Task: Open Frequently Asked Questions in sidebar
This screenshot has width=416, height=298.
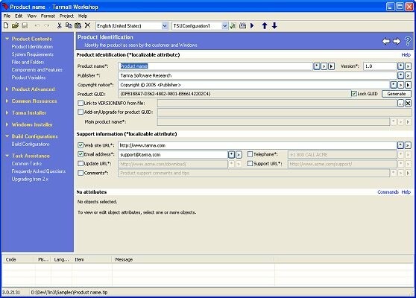Action: [x=39, y=171]
